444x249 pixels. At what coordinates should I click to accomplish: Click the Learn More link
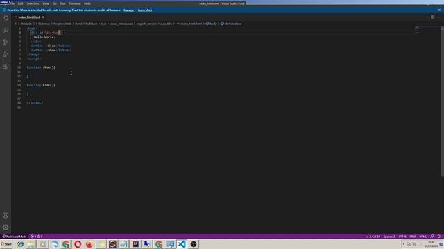tap(145, 10)
